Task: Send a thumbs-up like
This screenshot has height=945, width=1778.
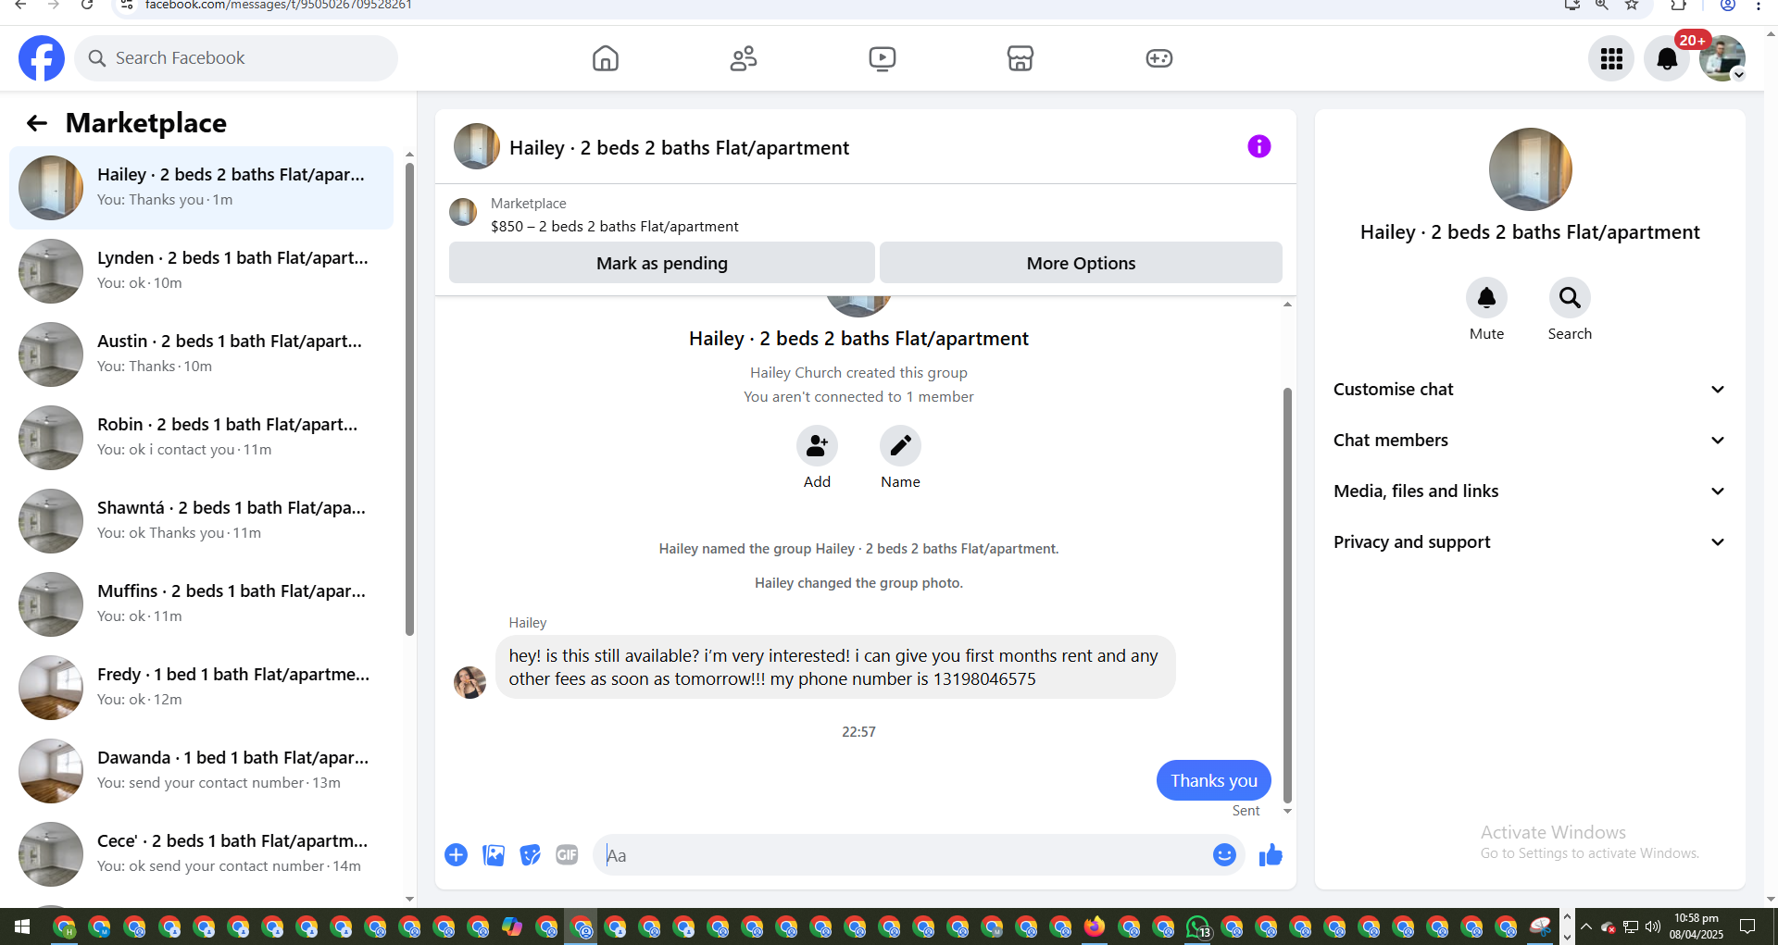Action: 1271,855
